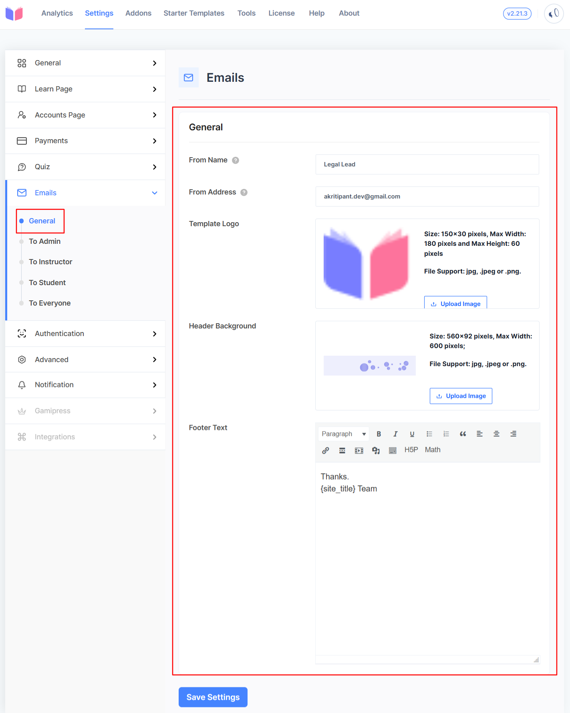Open the Addons tab

pos(138,13)
